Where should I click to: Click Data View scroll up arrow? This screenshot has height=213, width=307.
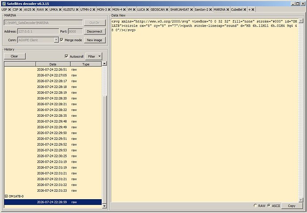[301, 21]
